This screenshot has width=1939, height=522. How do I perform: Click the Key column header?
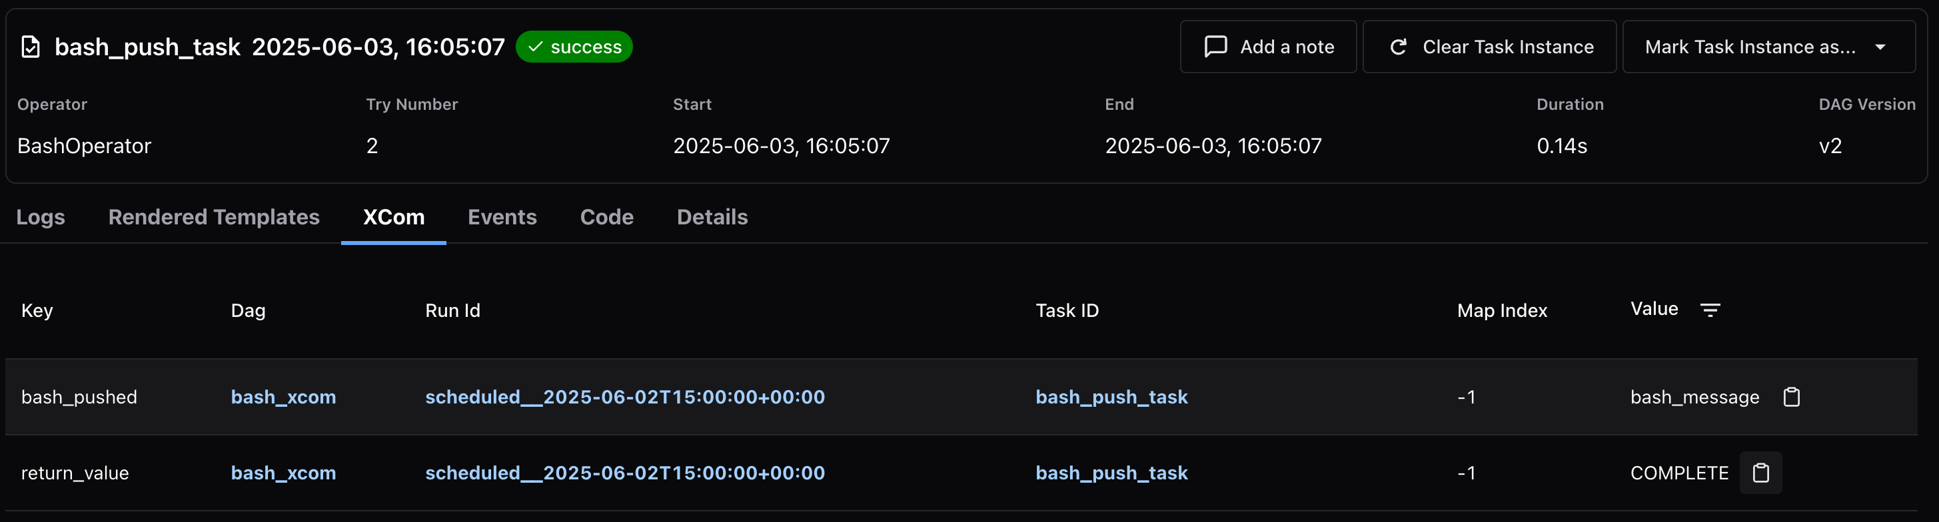(37, 310)
